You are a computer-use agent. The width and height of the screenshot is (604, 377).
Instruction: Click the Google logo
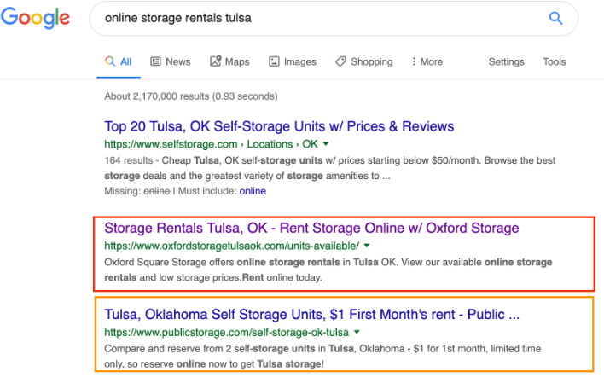click(x=35, y=19)
